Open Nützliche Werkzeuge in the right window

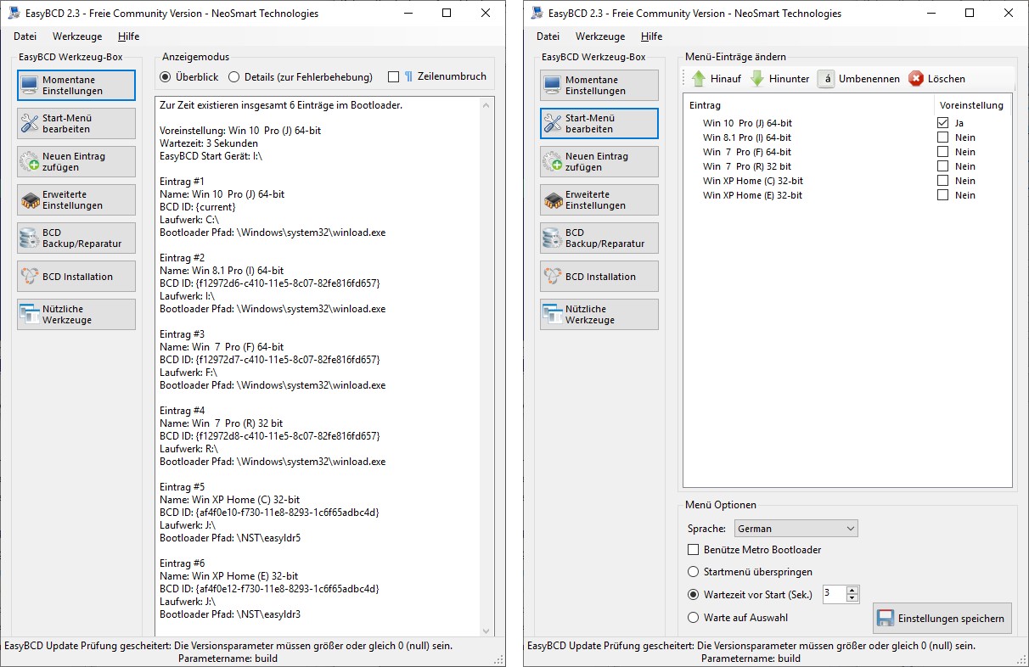point(599,314)
